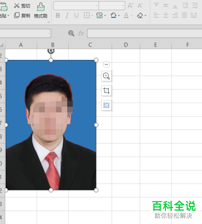Align text right

click(x=175, y=15)
